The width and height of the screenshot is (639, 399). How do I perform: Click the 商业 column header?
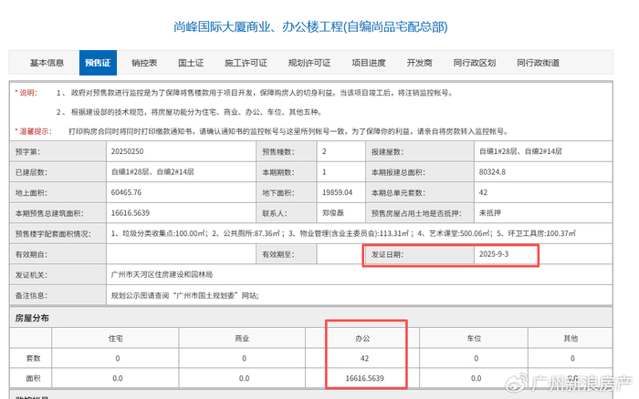point(242,338)
